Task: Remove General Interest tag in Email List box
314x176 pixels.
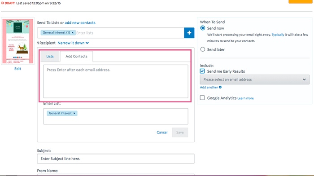Action: (x=74, y=113)
